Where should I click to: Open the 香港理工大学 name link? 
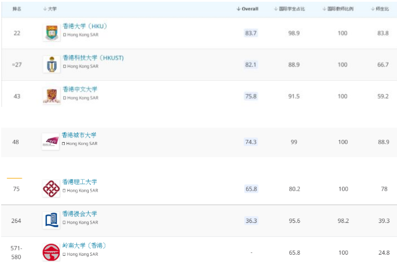click(x=80, y=182)
